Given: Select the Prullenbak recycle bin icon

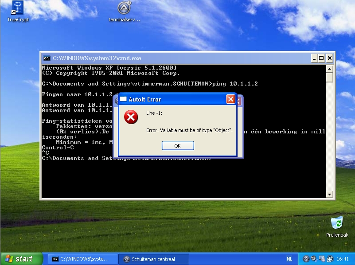Looking at the screenshot, I should click(337, 226).
